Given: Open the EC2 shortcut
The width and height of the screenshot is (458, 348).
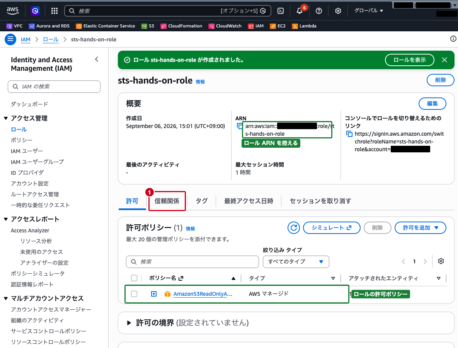Looking at the screenshot, I should (x=278, y=26).
